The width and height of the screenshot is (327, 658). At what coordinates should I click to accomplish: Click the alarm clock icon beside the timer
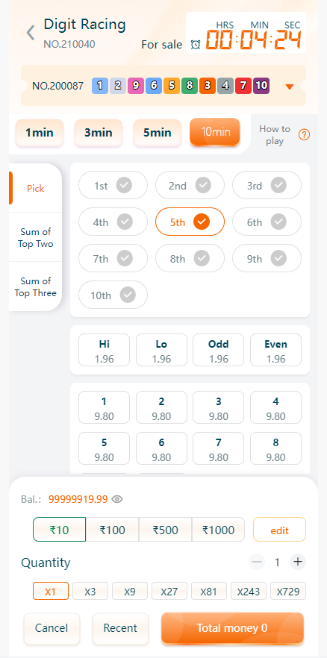195,44
